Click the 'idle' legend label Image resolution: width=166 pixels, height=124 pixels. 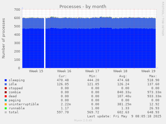pos(13,84)
